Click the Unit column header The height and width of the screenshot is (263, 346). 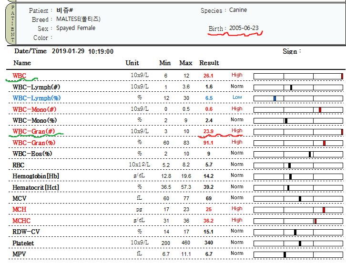click(x=132, y=63)
